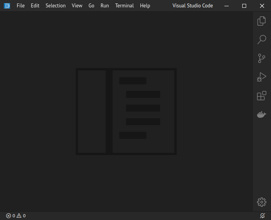The width and height of the screenshot is (271, 220).
Task: Open the Explorer view icon
Action: pyautogui.click(x=262, y=21)
